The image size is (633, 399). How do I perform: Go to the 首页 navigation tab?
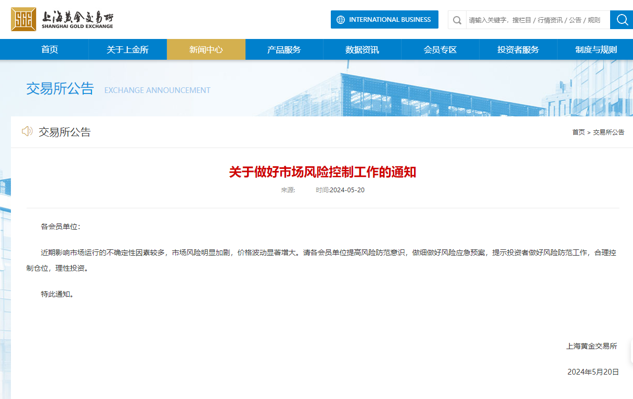(49, 50)
